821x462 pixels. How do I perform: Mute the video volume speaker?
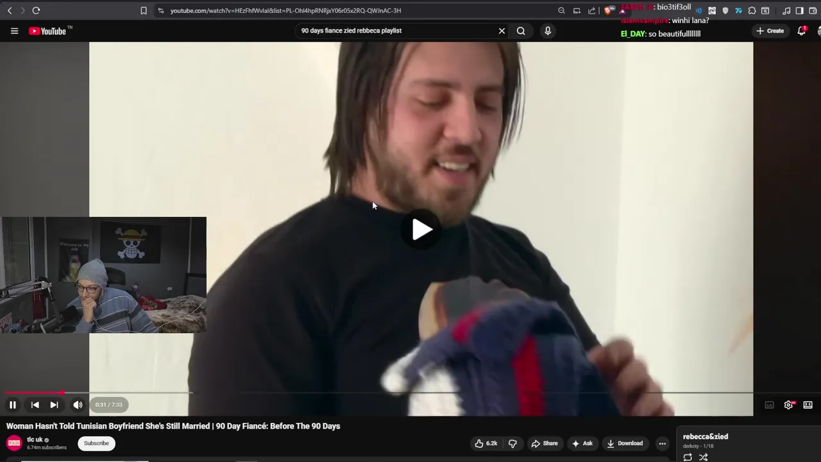point(78,405)
